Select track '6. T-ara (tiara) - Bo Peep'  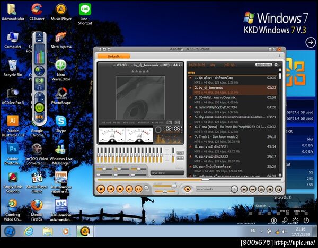(x=233, y=129)
